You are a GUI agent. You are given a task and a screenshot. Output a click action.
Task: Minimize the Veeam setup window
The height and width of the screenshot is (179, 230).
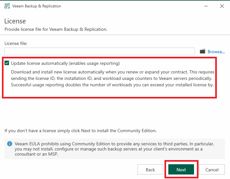pyautogui.click(x=206, y=6)
